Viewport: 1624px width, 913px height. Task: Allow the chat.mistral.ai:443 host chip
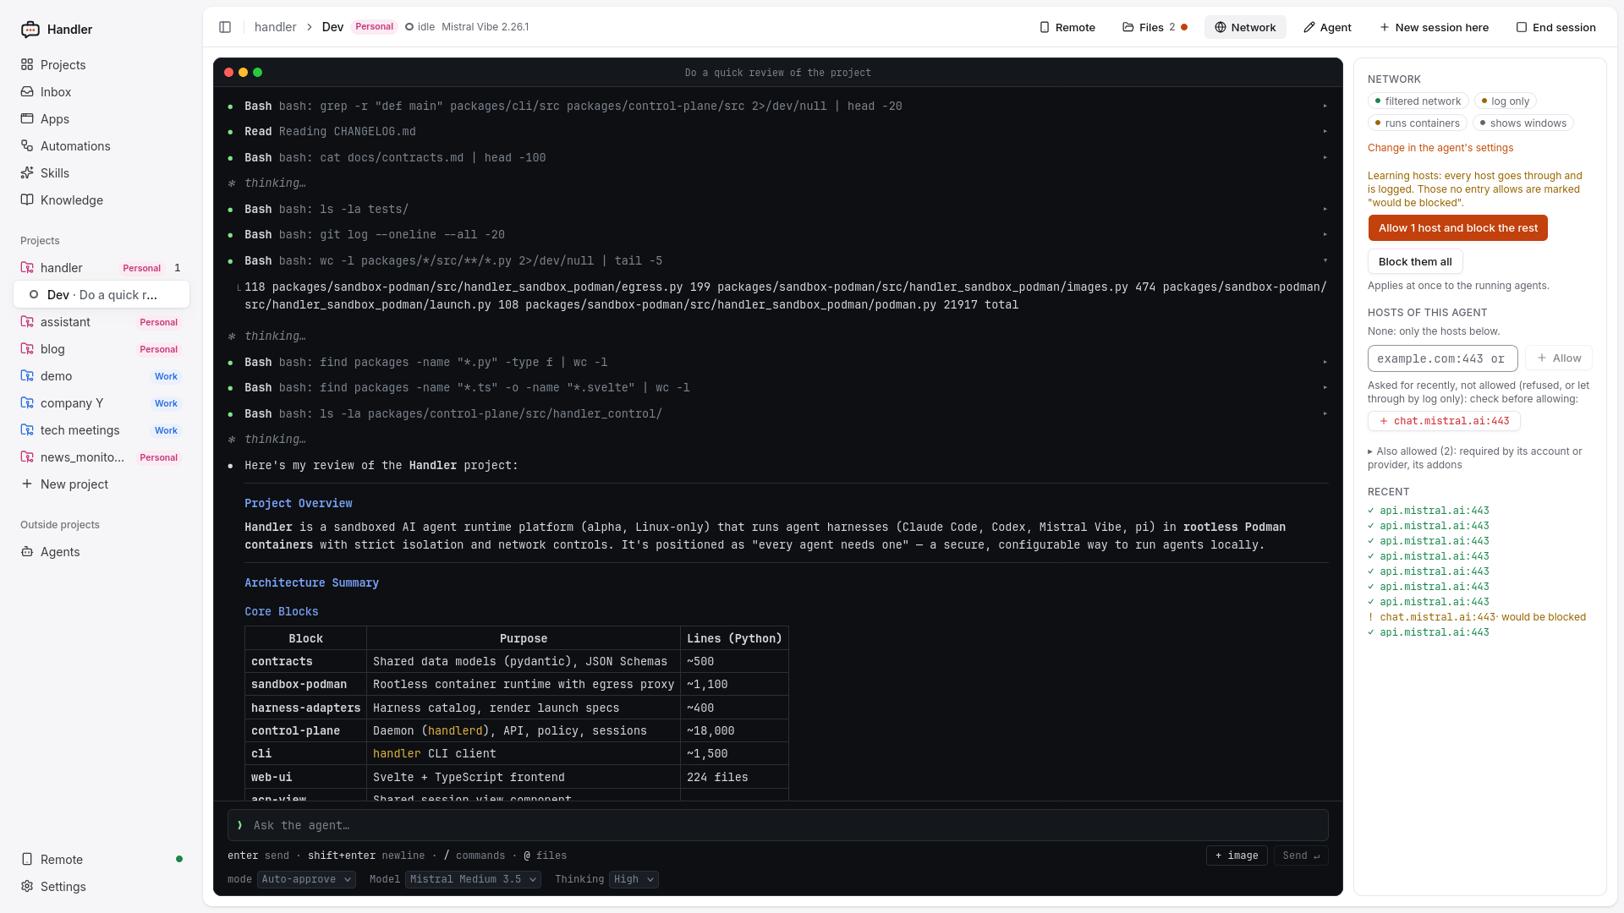pyautogui.click(x=1444, y=421)
